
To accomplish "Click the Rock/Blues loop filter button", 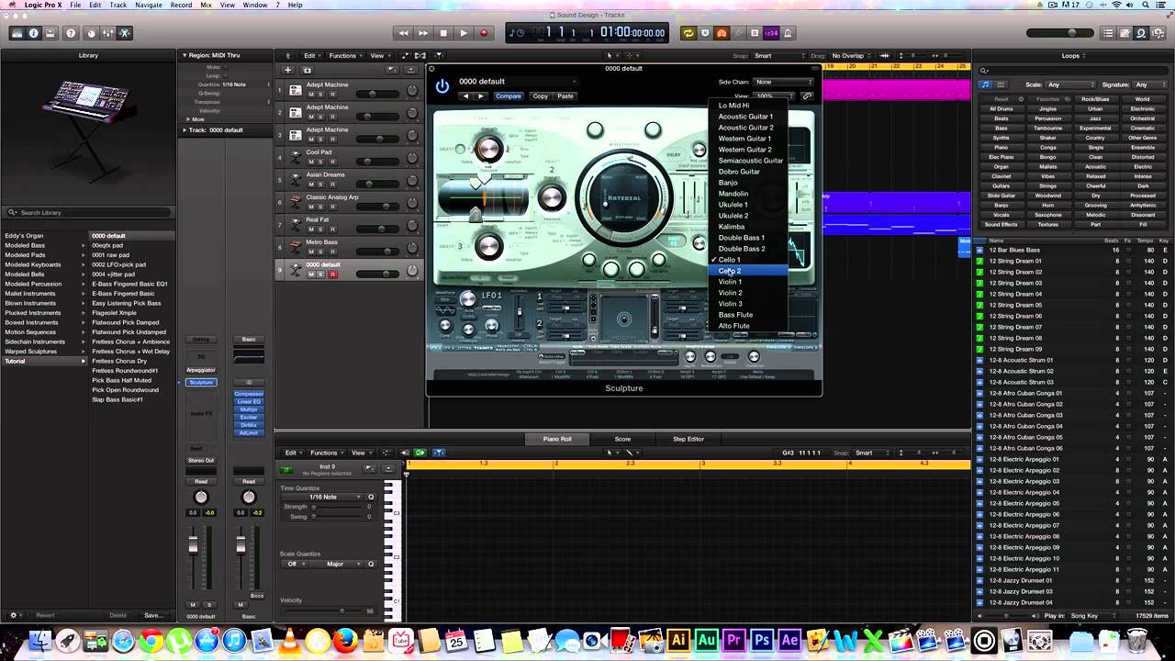I will pos(1095,99).
